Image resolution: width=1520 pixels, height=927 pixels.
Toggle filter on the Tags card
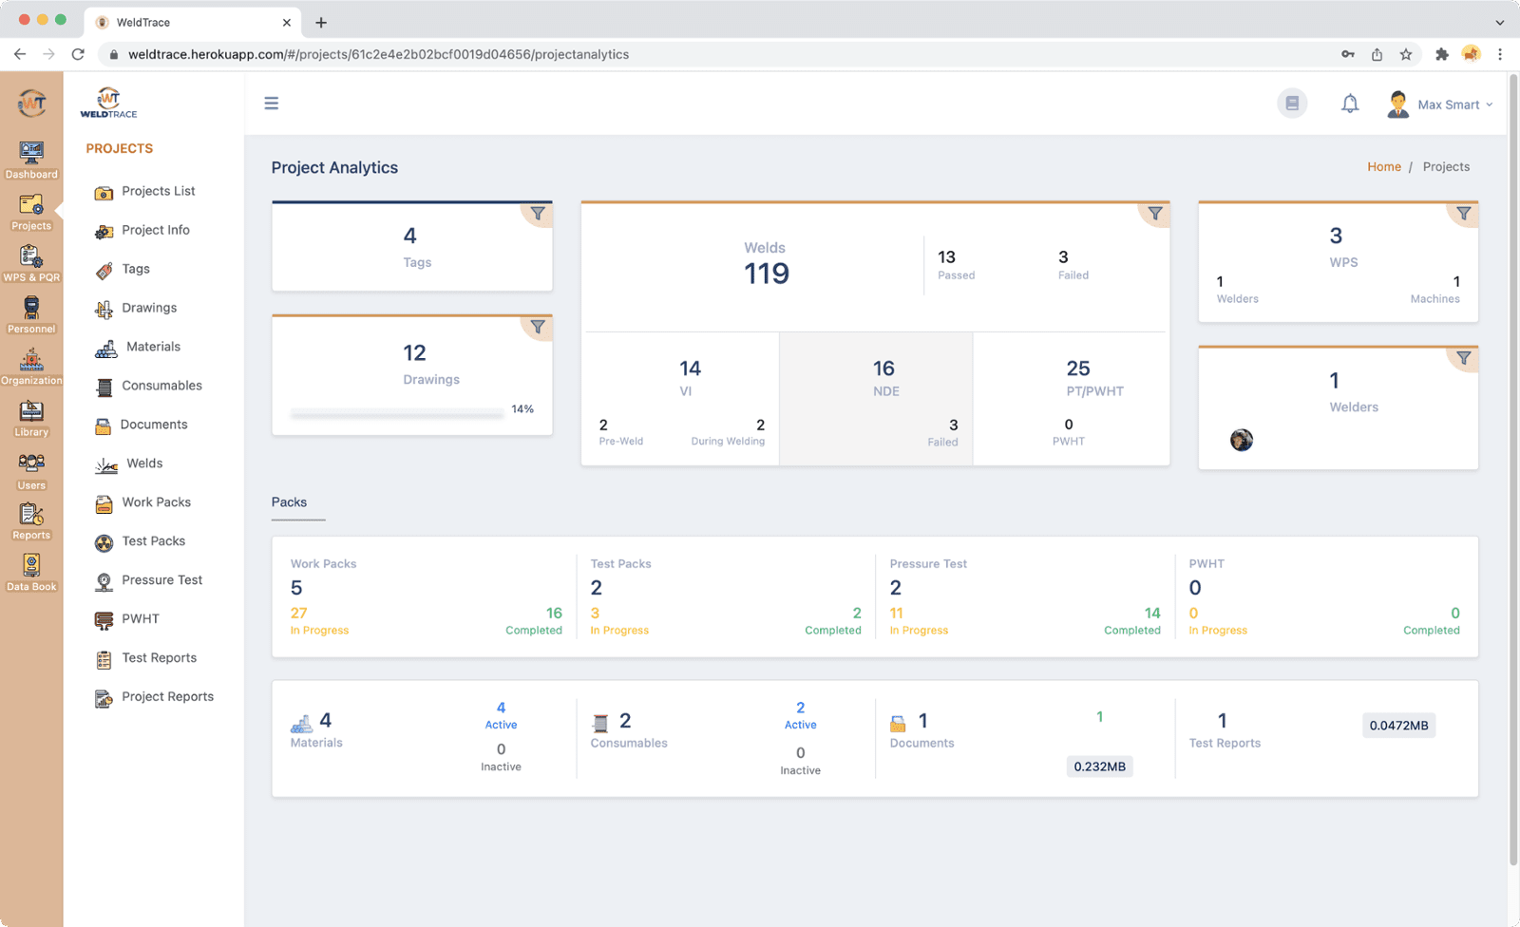[x=538, y=214]
